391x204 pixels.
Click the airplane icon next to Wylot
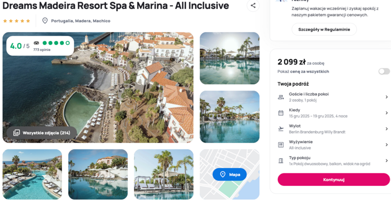pyautogui.click(x=281, y=129)
